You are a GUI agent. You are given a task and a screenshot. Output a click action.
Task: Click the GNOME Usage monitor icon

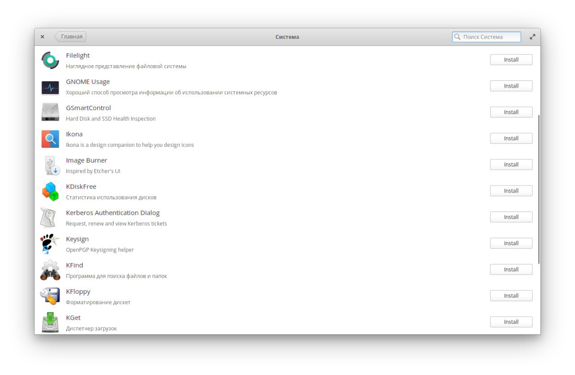pyautogui.click(x=50, y=88)
